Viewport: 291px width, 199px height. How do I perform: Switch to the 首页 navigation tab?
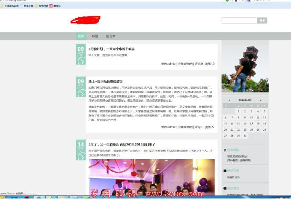[81, 36]
